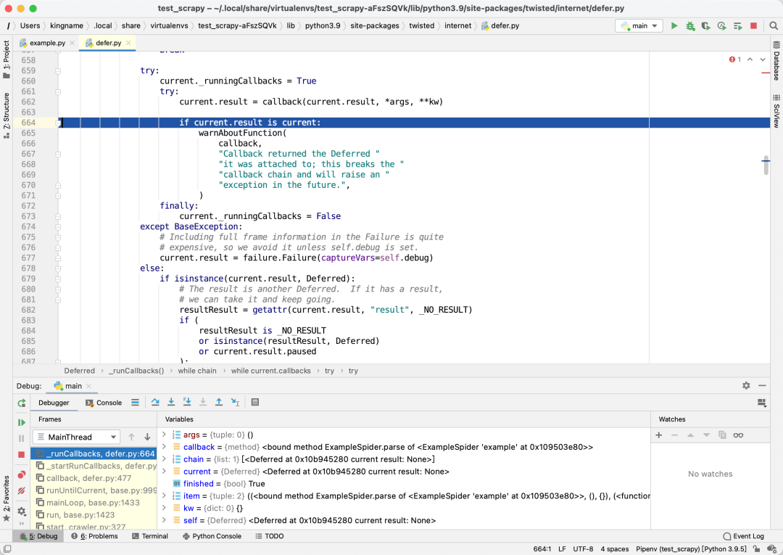Run the main configuration with green play icon
This screenshot has height=555, width=783.
coord(674,26)
